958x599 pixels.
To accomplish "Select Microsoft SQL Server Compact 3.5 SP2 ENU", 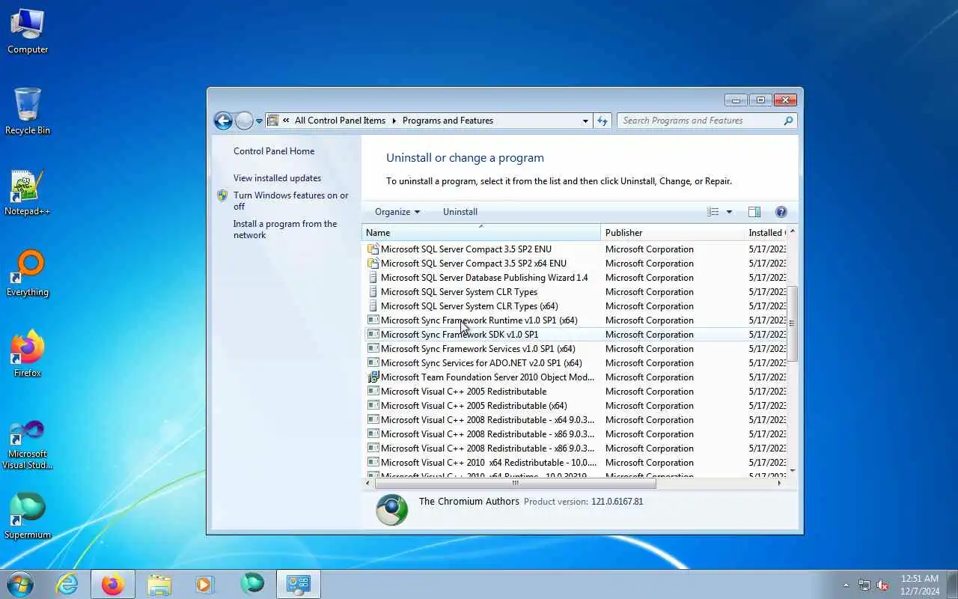I will pyautogui.click(x=575, y=249).
